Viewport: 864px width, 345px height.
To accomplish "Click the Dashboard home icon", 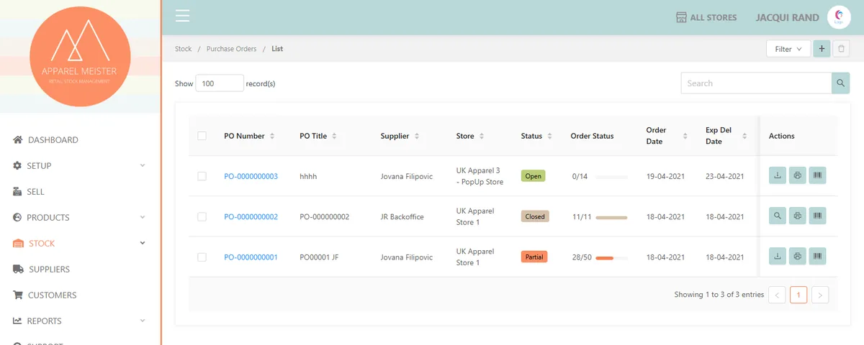I will point(18,139).
